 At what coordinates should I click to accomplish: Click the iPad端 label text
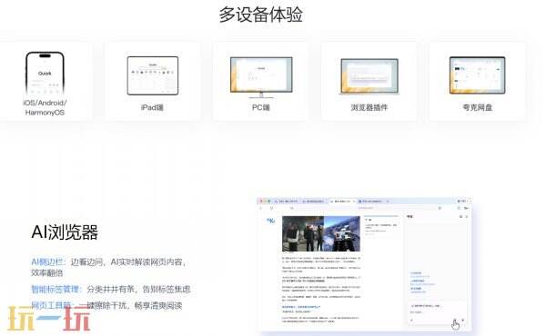point(152,108)
